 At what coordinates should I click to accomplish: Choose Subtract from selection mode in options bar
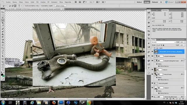click(15, 6)
